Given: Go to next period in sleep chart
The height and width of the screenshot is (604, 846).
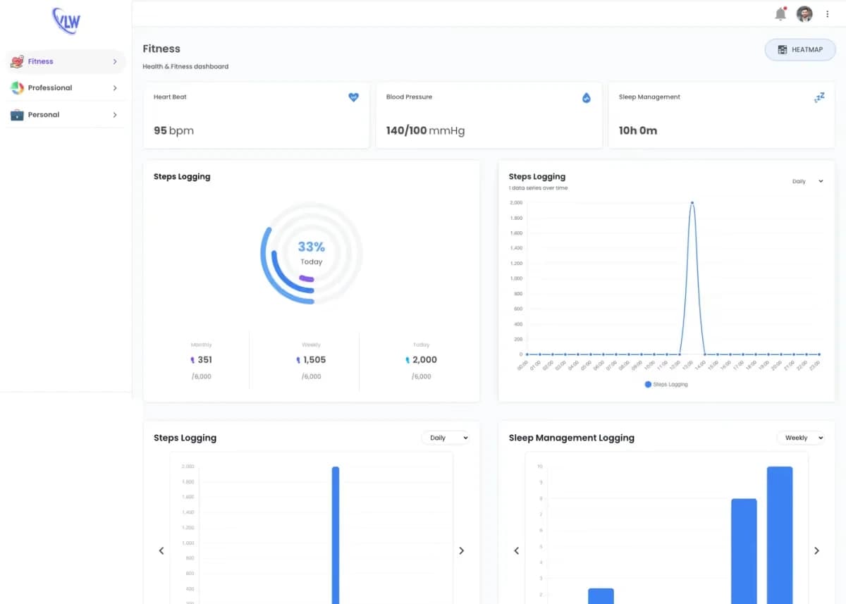Looking at the screenshot, I should pyautogui.click(x=817, y=550).
